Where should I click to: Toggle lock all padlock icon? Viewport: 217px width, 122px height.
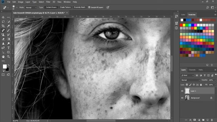tap(201, 85)
